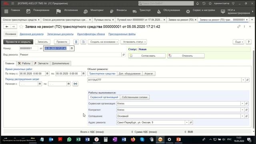Open calendar for Начиная с date

40,84
